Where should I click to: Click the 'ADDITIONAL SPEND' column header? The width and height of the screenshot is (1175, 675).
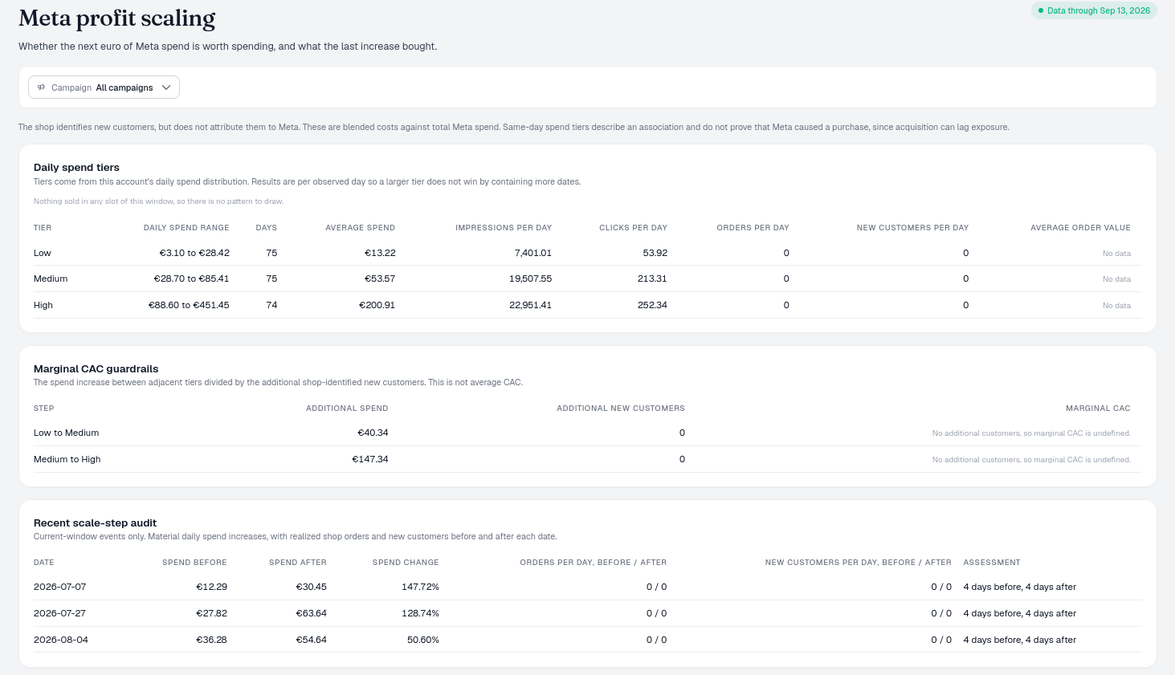tap(347, 409)
